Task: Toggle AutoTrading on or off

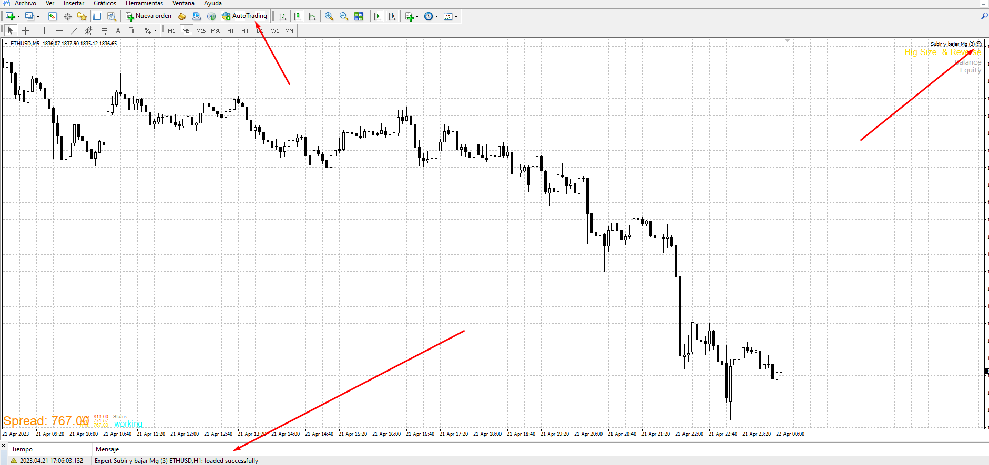Action: point(245,16)
